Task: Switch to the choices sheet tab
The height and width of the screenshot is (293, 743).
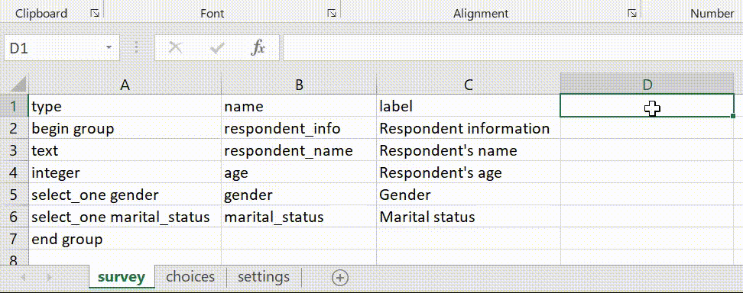Action: (x=190, y=277)
